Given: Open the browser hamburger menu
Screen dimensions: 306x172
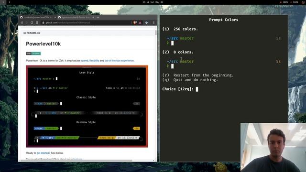Looking at the screenshot, I should click(x=154, y=22).
